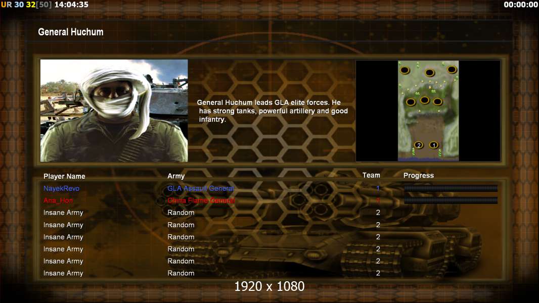The width and height of the screenshot is (539, 303).
Task: Click 'Random' army of the last Insane Army
Action: (181, 273)
